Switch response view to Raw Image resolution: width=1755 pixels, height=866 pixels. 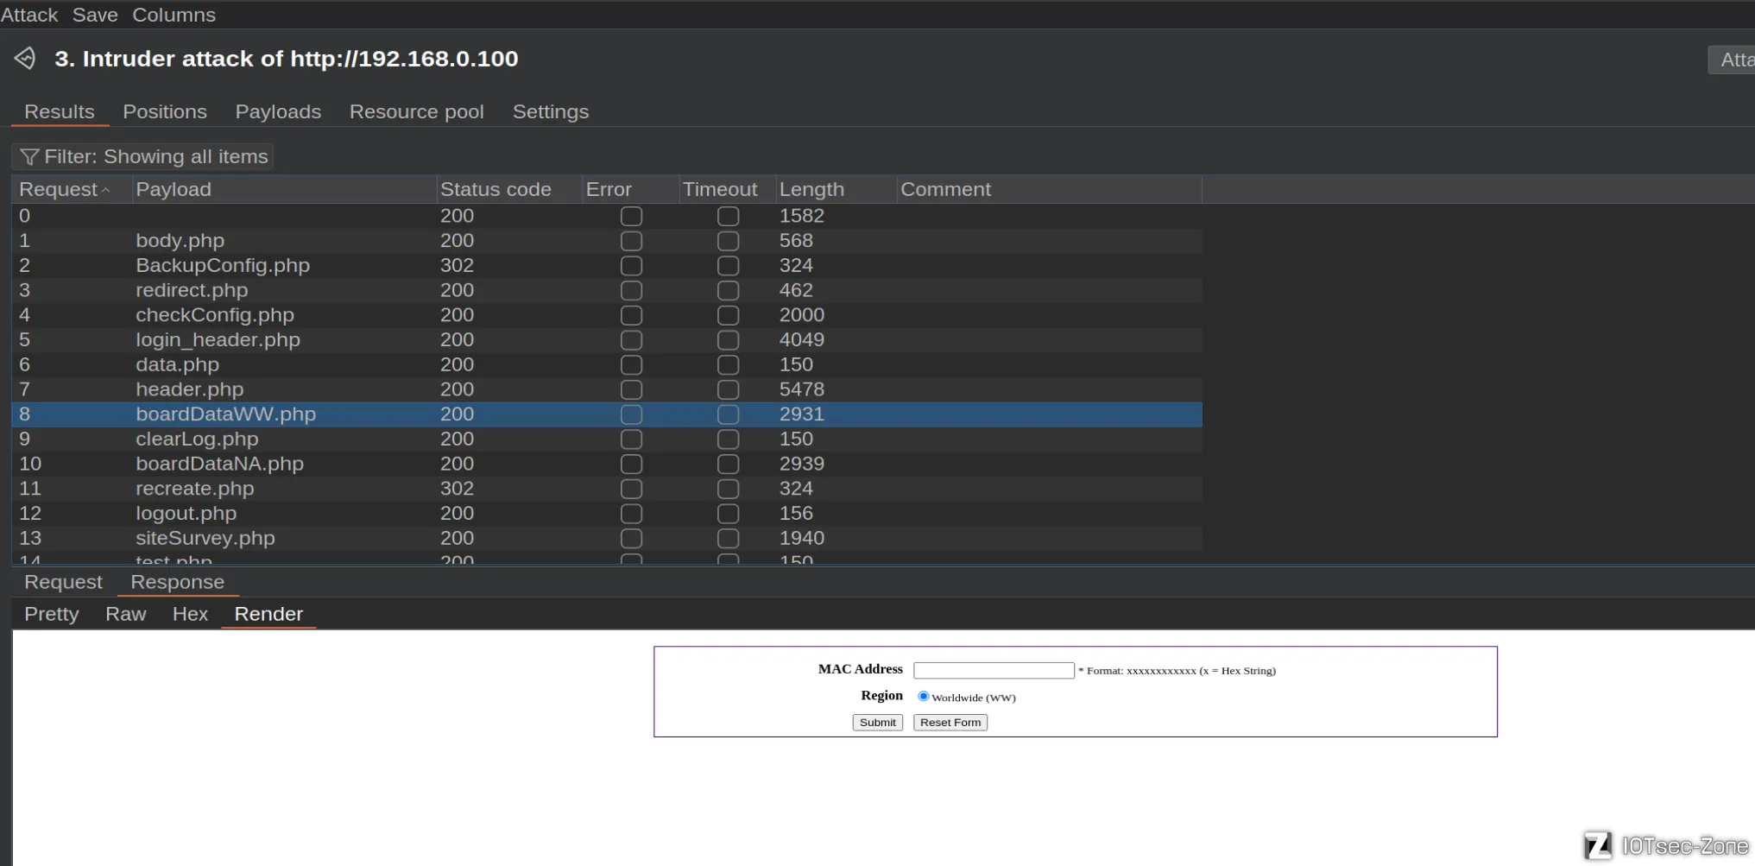pyautogui.click(x=125, y=614)
